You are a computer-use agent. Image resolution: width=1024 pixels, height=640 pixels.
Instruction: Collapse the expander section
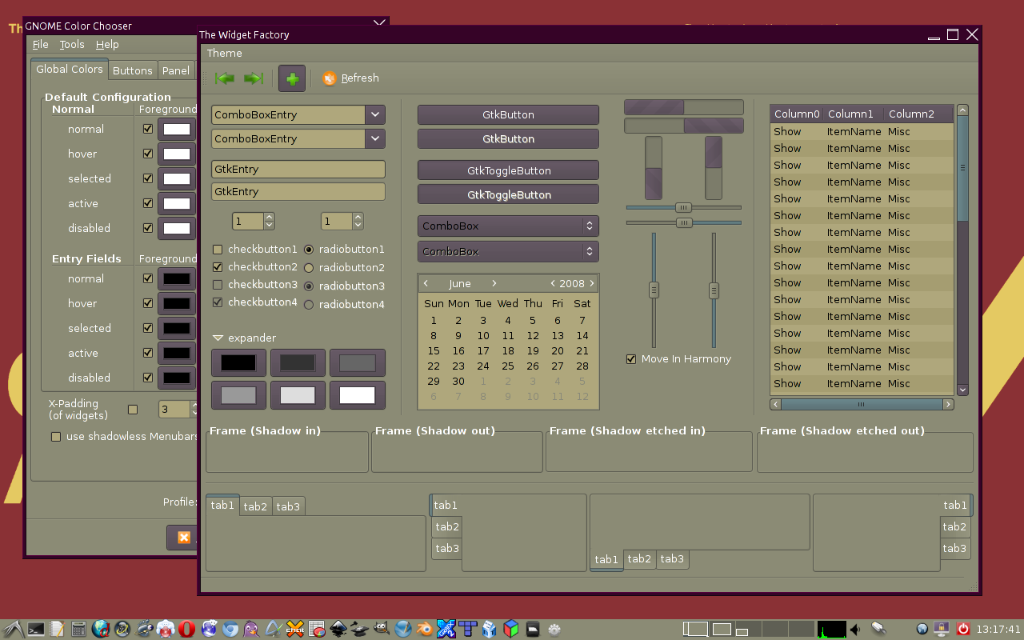[218, 338]
